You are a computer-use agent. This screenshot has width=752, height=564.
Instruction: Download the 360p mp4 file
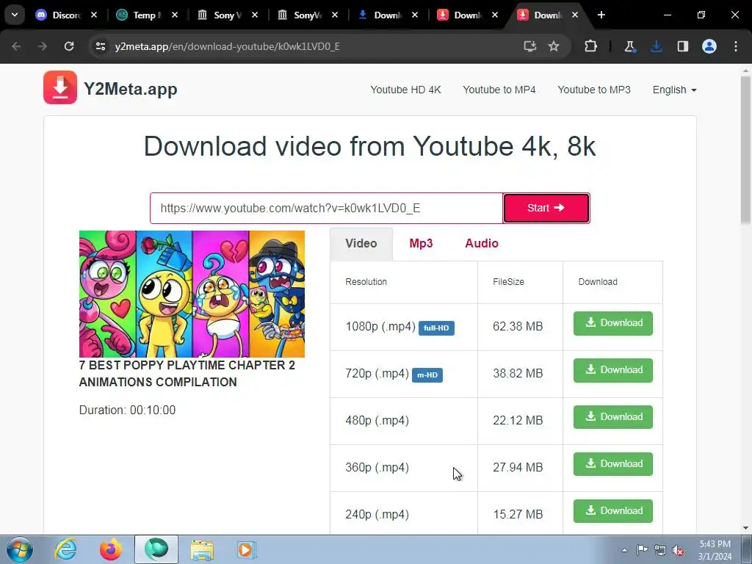[613, 464]
